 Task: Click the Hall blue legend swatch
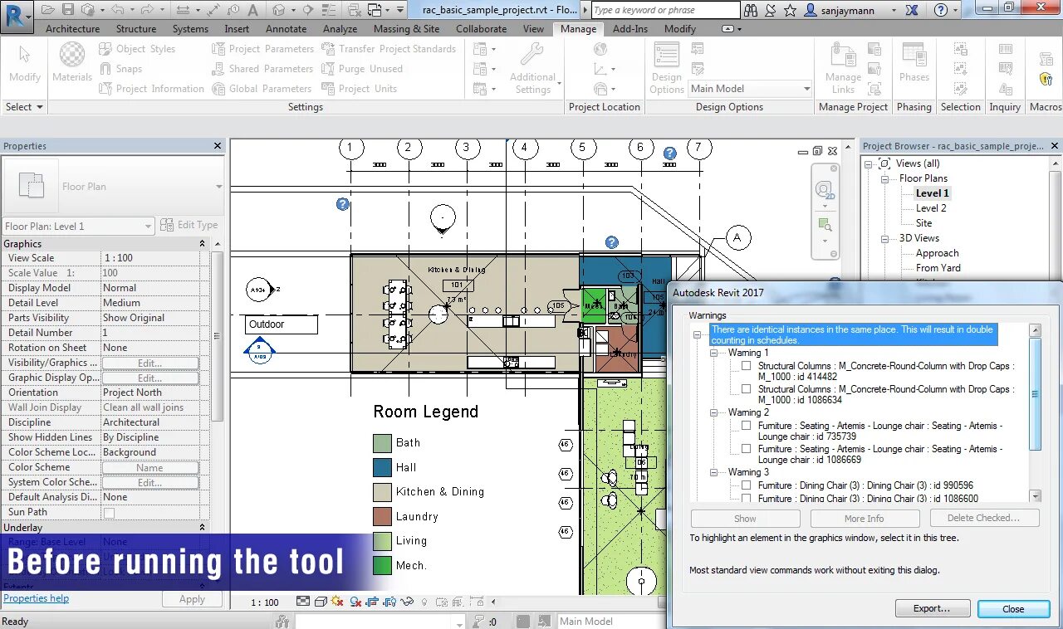[382, 467]
